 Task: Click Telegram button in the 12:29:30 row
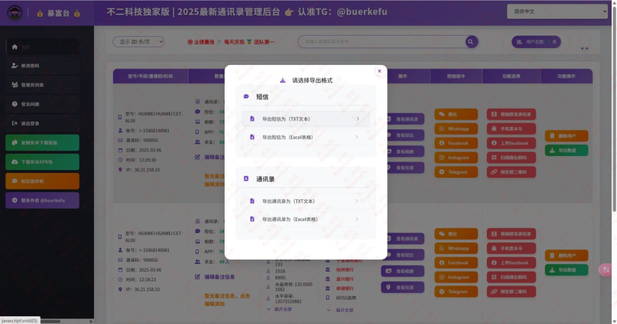(x=456, y=172)
